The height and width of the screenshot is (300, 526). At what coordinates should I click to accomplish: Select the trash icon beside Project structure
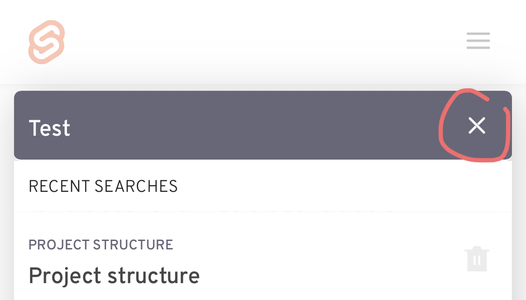[x=476, y=258]
